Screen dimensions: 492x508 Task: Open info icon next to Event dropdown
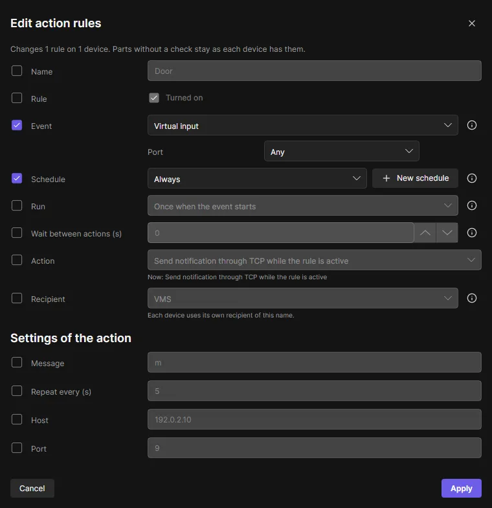[471, 125]
